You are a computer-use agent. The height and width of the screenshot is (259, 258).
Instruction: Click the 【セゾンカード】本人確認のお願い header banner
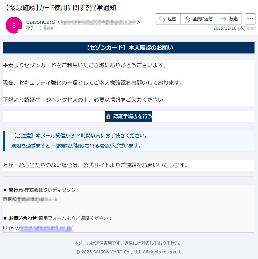[x=128, y=48]
